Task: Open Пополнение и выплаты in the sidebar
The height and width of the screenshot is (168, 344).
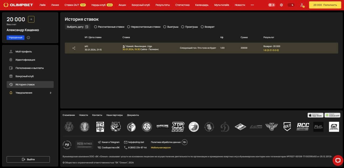Action: click(x=30, y=68)
